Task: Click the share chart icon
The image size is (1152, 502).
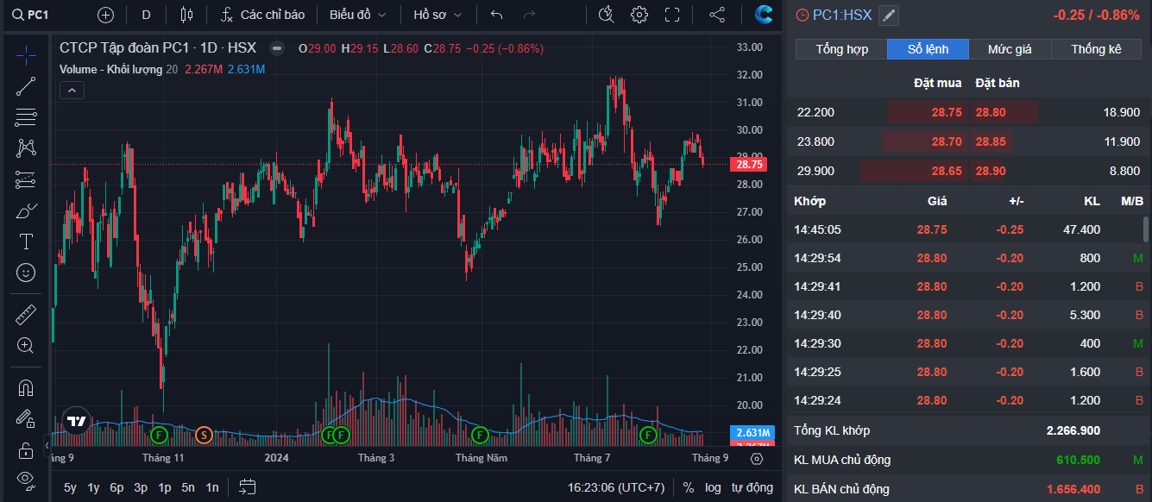Action: pyautogui.click(x=717, y=15)
